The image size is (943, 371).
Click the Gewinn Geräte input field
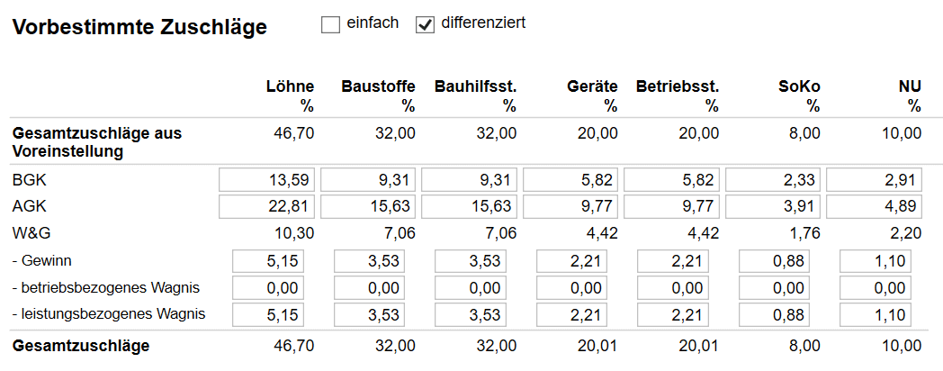(571, 261)
